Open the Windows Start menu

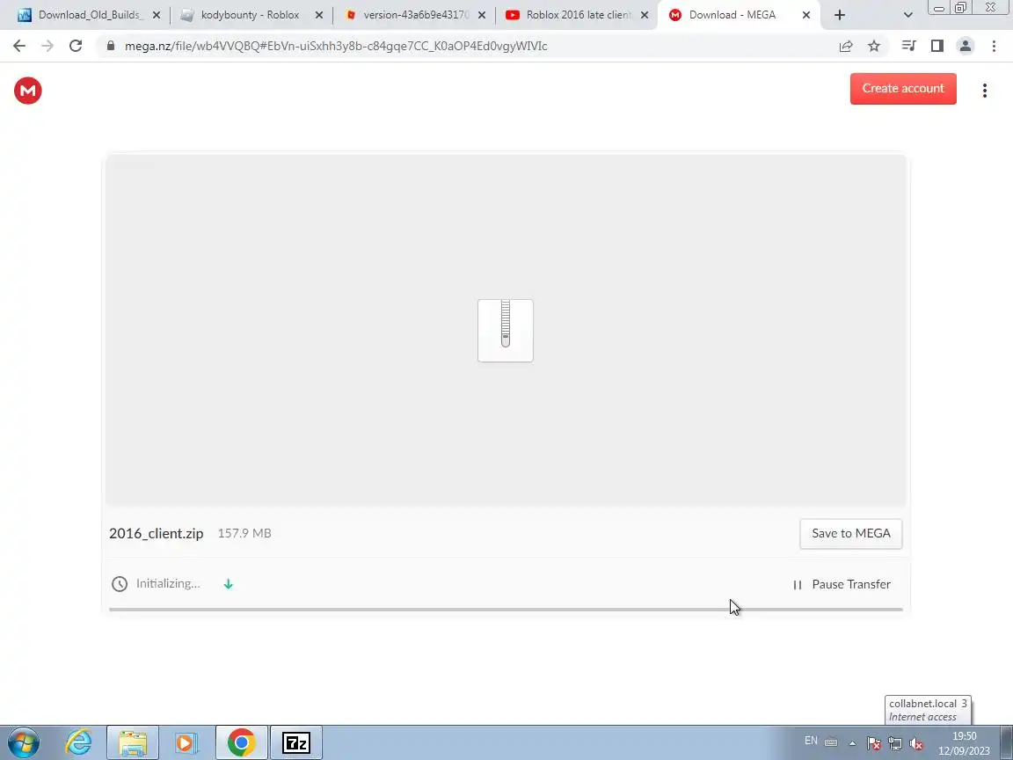[23, 742]
